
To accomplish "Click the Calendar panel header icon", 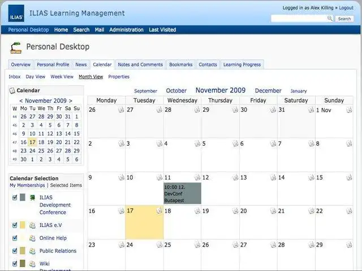I will [x=12, y=90].
